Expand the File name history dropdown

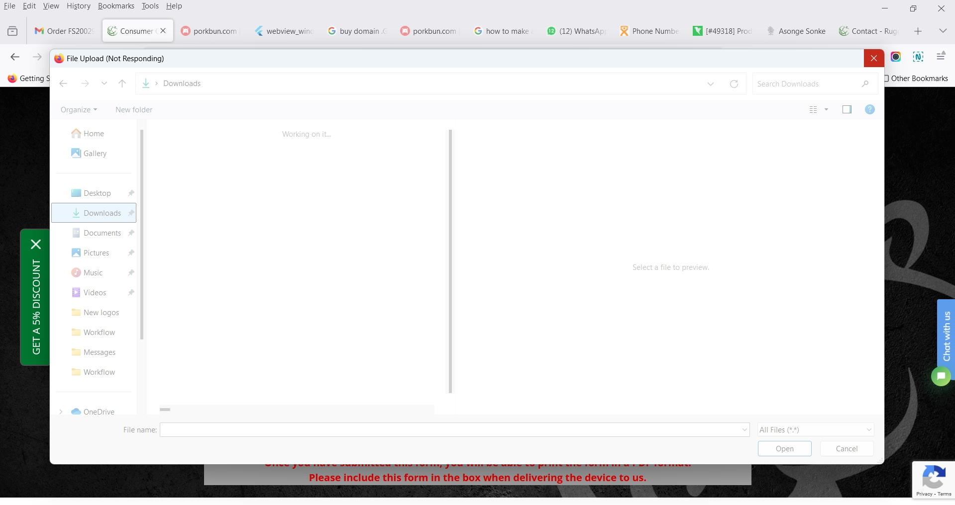(745, 430)
